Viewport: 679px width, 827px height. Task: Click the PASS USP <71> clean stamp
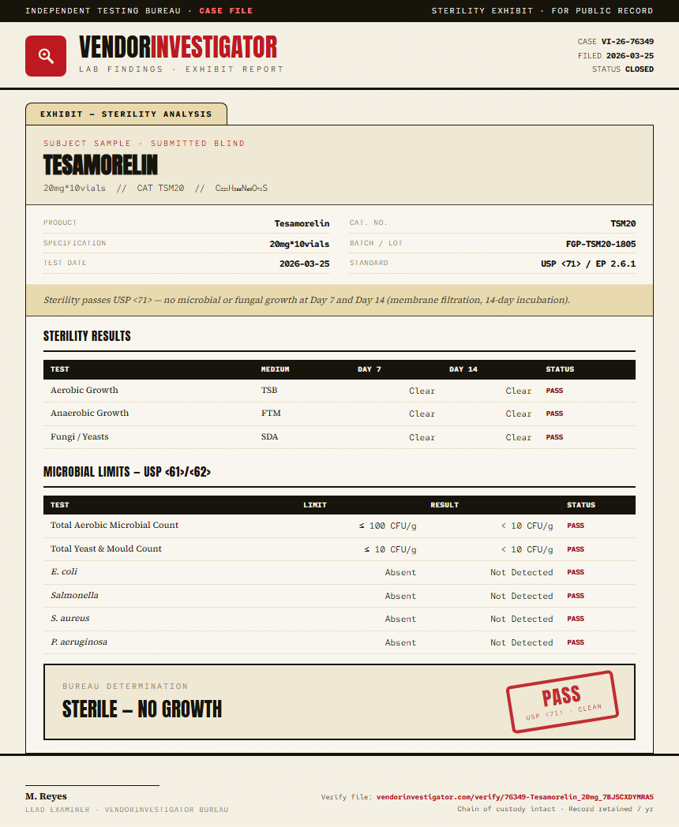click(x=562, y=702)
